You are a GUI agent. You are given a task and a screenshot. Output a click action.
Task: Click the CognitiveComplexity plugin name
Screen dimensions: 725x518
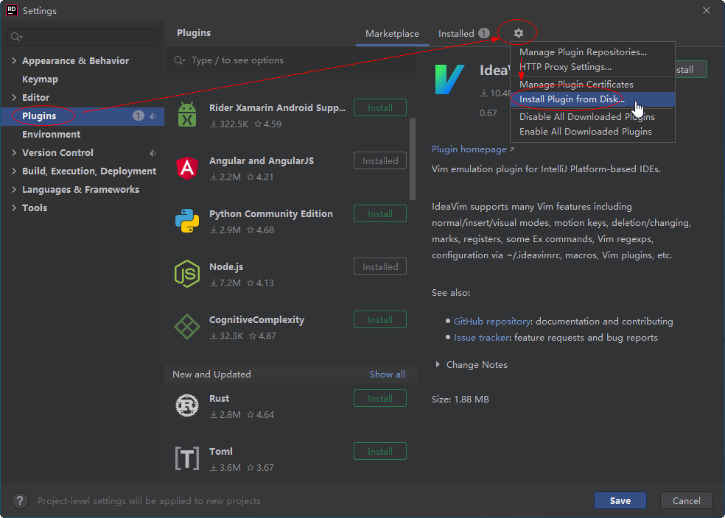pos(256,320)
